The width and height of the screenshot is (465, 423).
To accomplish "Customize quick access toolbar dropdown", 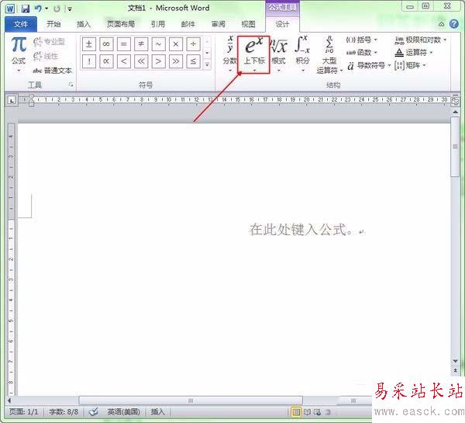I will 70,9.
